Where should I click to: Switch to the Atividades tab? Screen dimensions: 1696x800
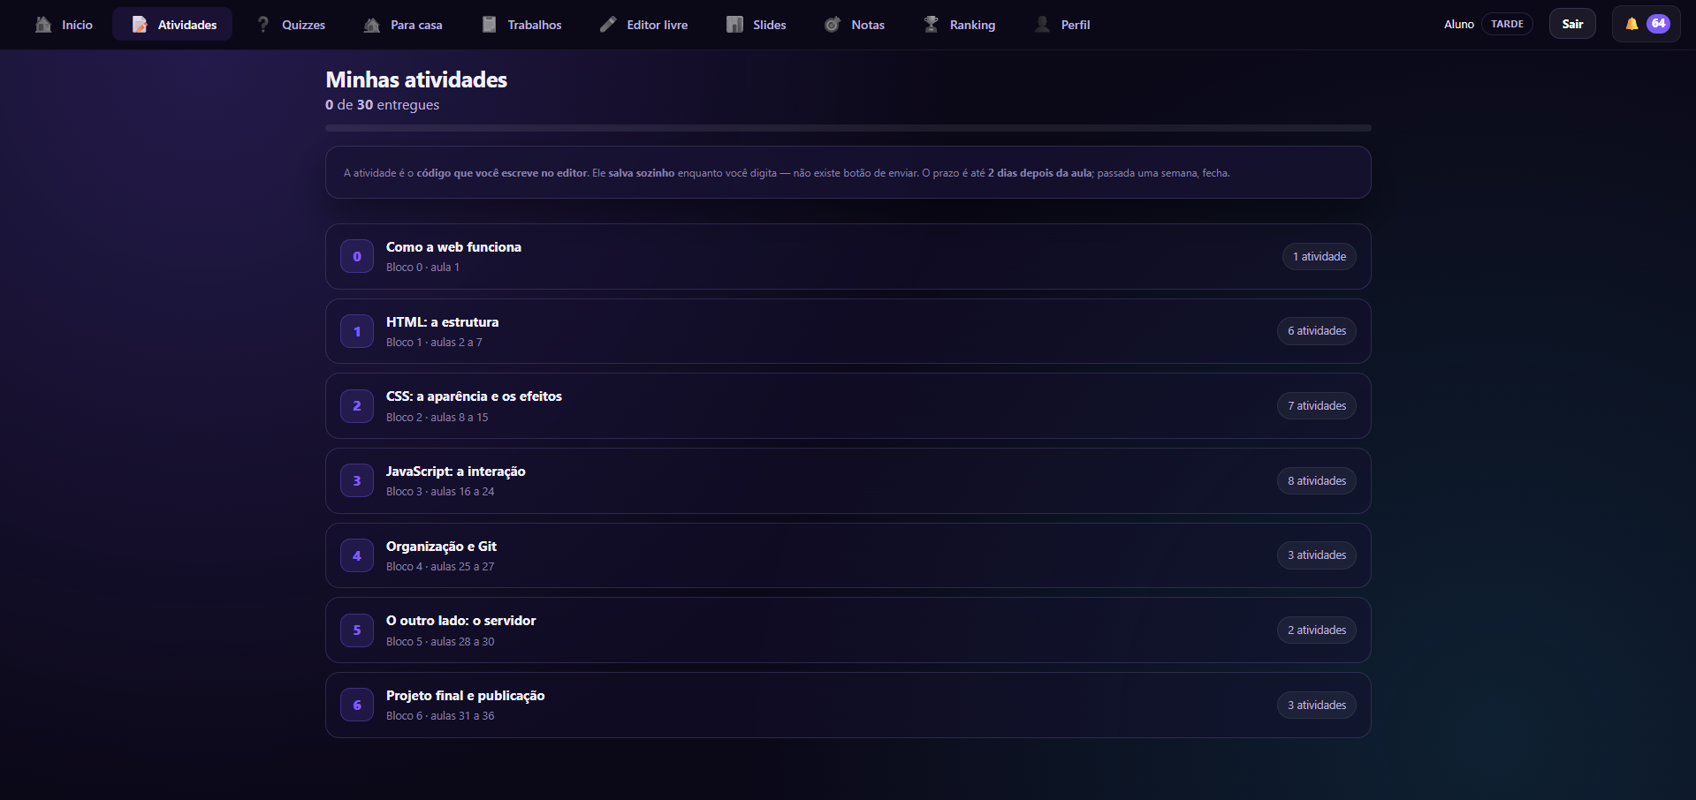click(172, 25)
